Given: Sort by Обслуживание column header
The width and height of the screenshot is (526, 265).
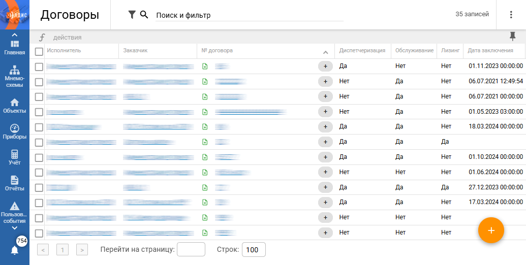Looking at the screenshot, I should 414,51.
